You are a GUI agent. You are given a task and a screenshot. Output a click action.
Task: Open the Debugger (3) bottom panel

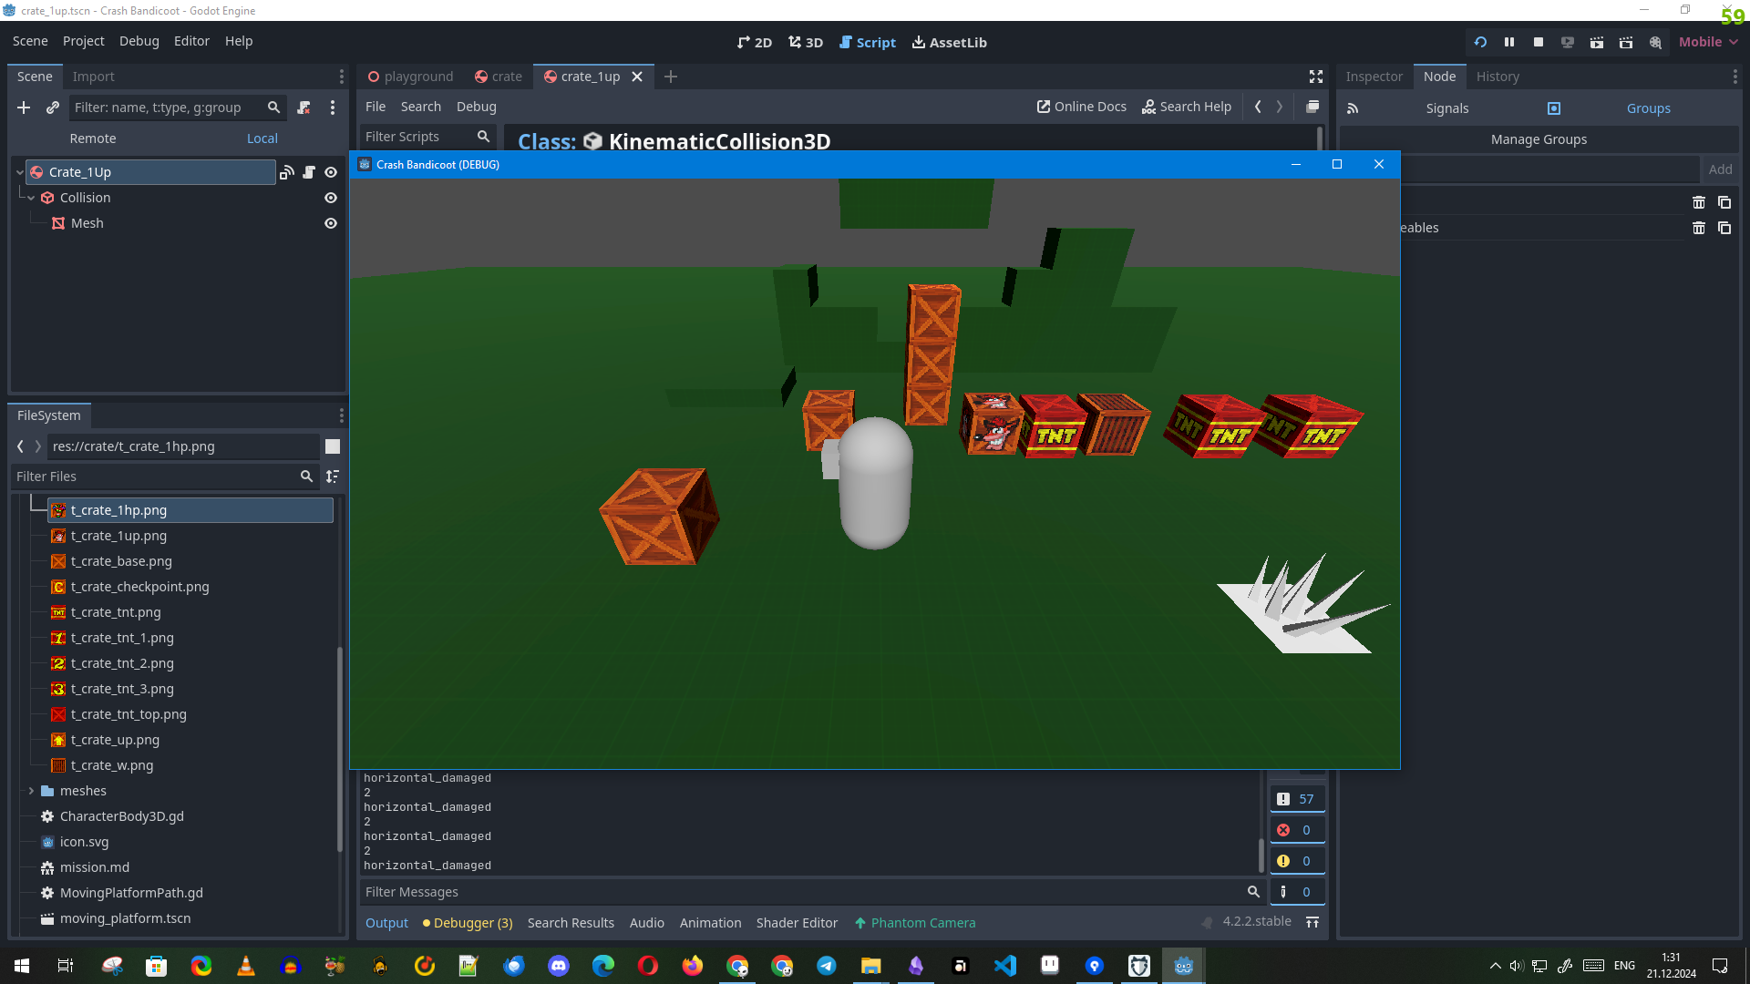(x=468, y=923)
